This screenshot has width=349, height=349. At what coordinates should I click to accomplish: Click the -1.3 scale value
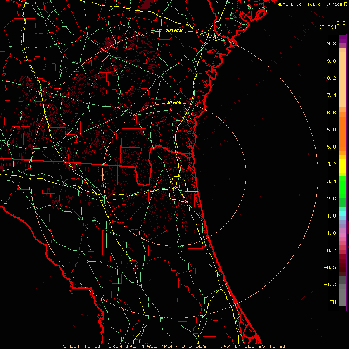[x=330, y=285]
